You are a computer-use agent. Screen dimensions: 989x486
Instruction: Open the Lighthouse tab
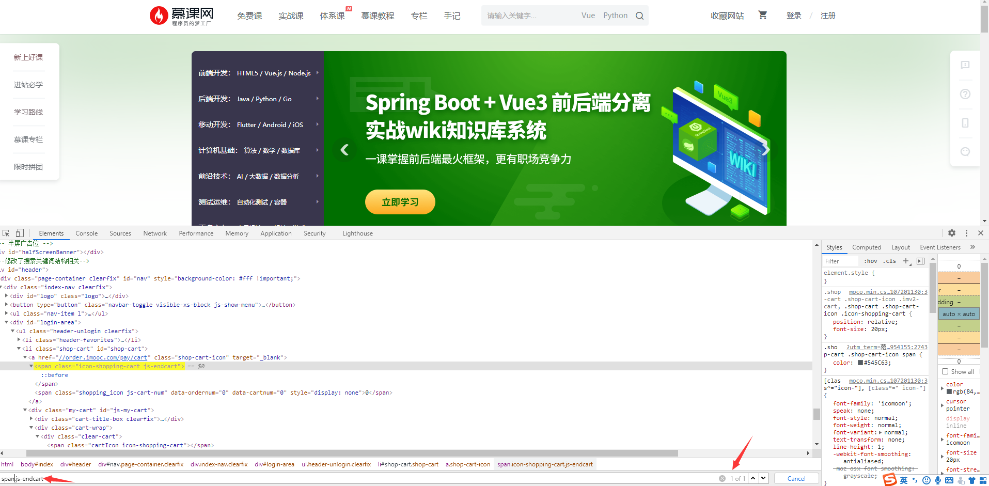[x=357, y=233]
